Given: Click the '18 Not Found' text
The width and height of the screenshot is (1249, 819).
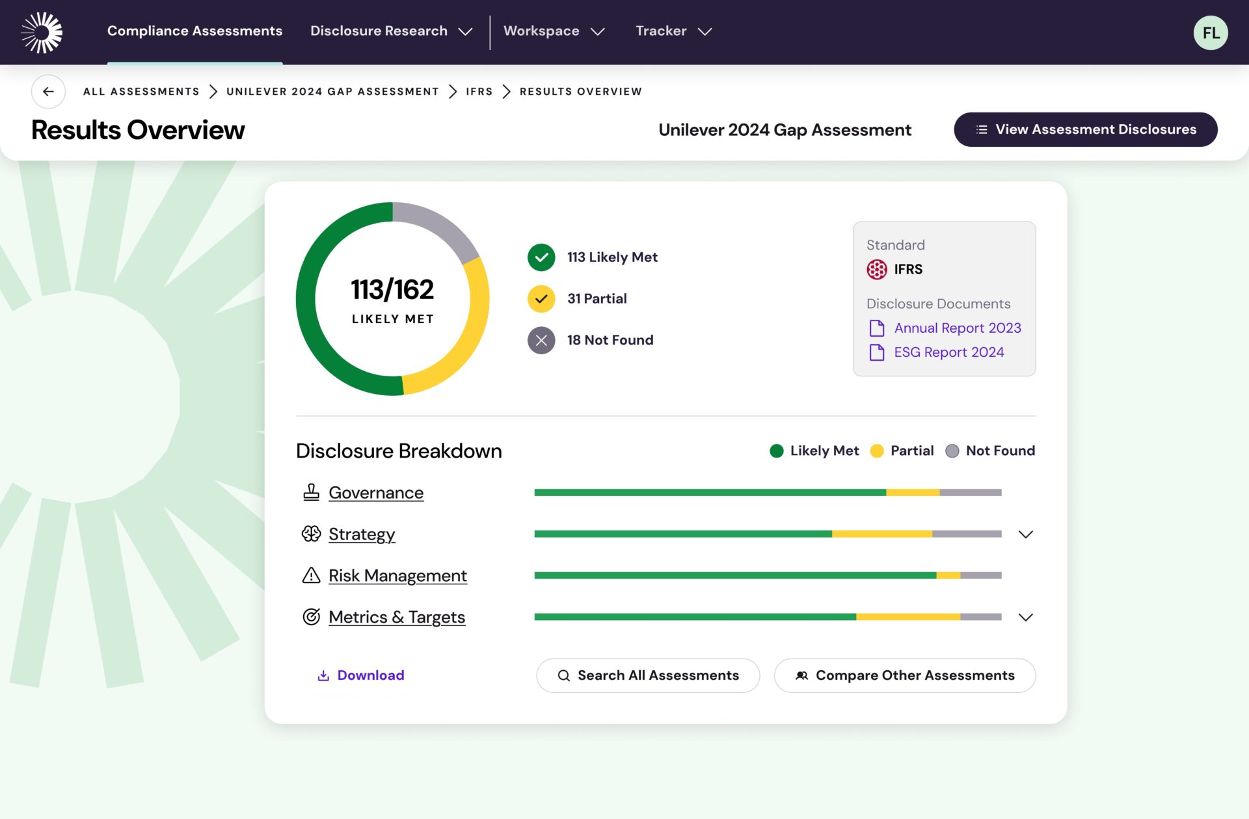Looking at the screenshot, I should point(610,341).
